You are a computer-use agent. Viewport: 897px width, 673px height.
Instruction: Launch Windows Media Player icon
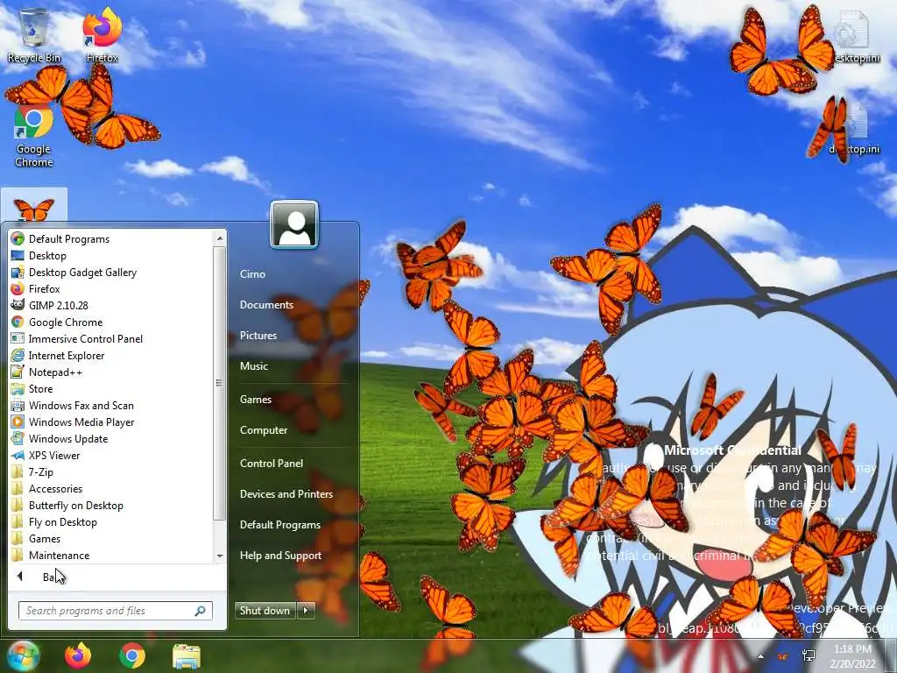18,422
